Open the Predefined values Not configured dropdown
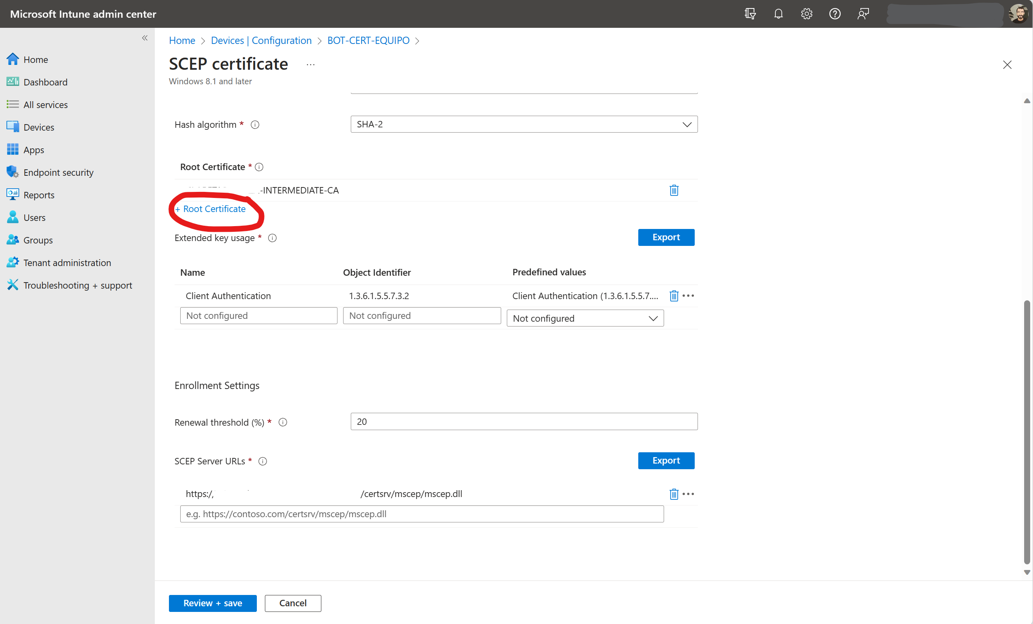This screenshot has width=1033, height=624. pyautogui.click(x=585, y=318)
